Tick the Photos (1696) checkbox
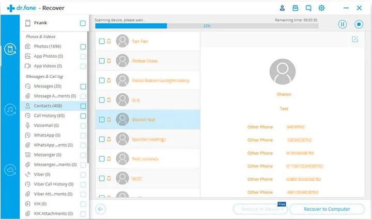Screen dimensions: 372x220 [83, 46]
